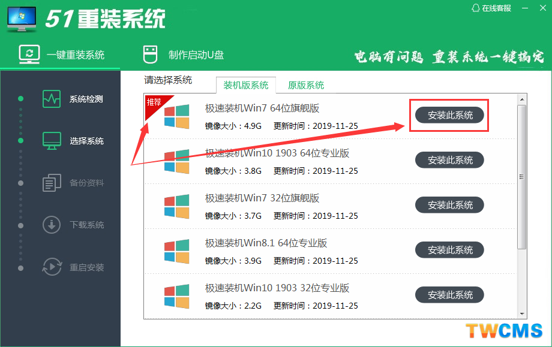The width and height of the screenshot is (552, 347).
Task: Install Win10 1903 64位专业版 with 安装此系统
Action: [449, 160]
